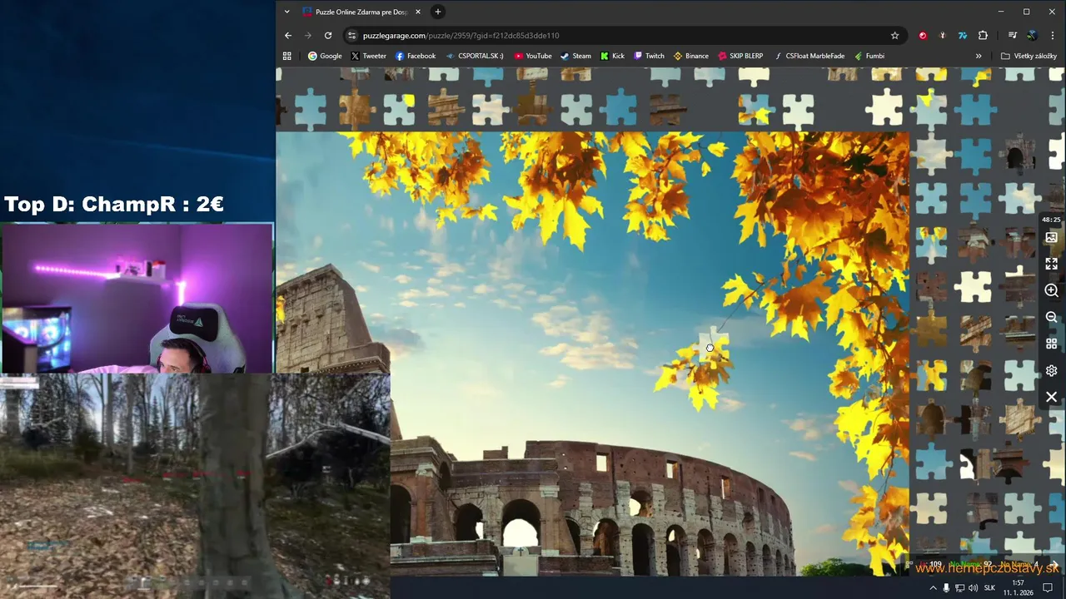Screen dimensions: 1066x599
Task: Show hidden bookmarks with double chevron
Action: (979, 56)
